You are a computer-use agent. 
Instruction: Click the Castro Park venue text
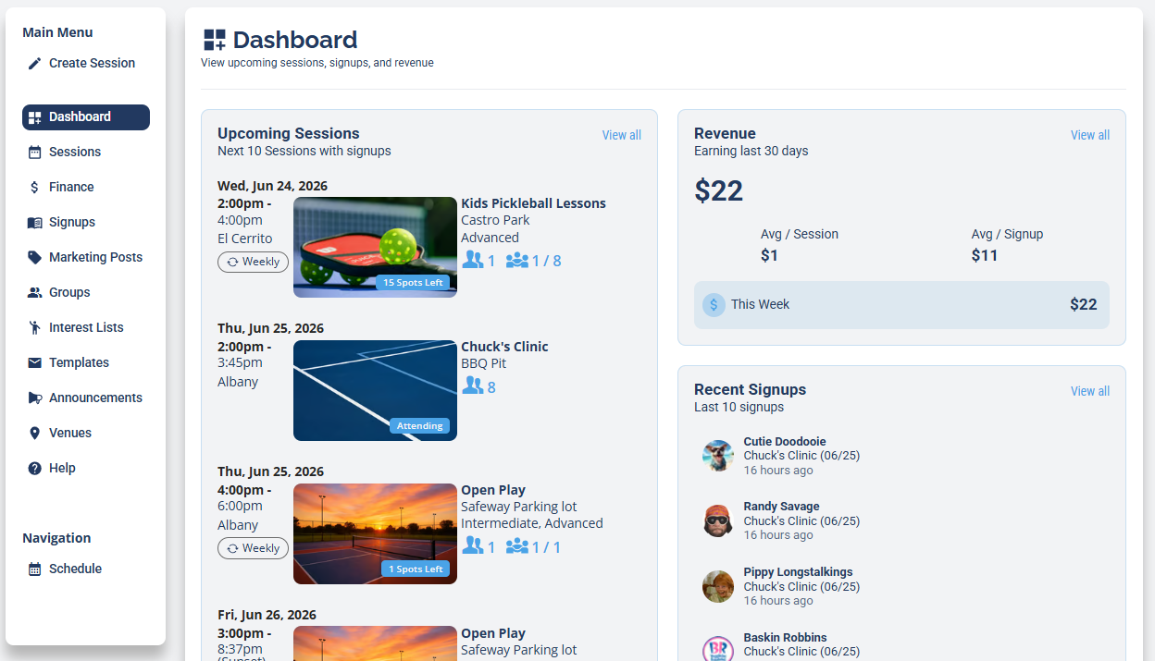coord(495,220)
